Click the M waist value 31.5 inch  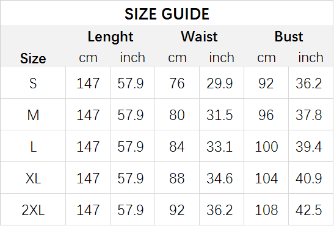[219, 115]
